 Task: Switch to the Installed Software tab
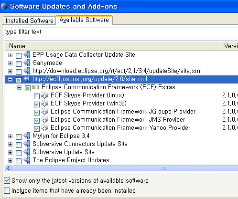point(30,21)
